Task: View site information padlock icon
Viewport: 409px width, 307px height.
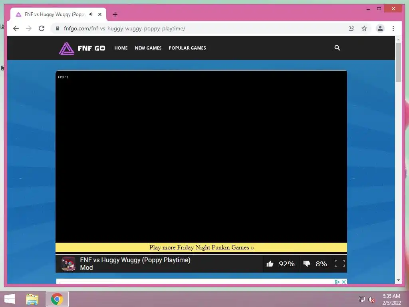Action: (x=58, y=28)
